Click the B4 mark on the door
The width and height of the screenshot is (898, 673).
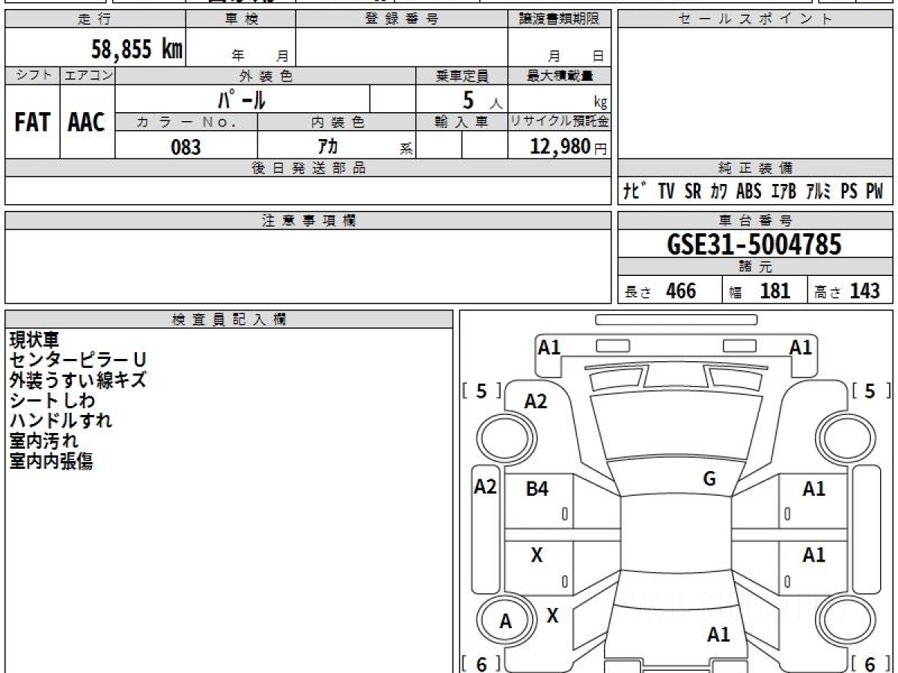pos(537,489)
